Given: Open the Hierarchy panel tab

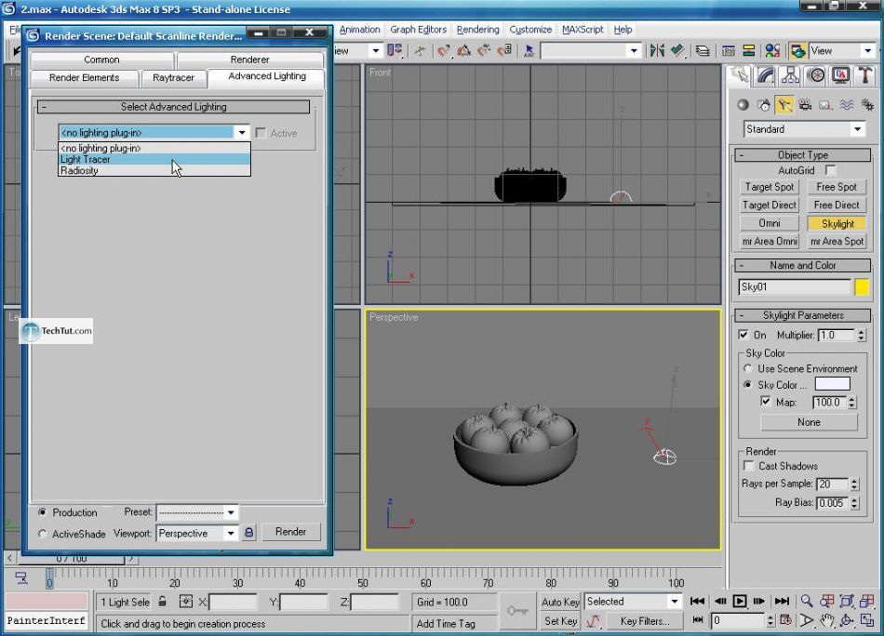Looking at the screenshot, I should coord(790,75).
